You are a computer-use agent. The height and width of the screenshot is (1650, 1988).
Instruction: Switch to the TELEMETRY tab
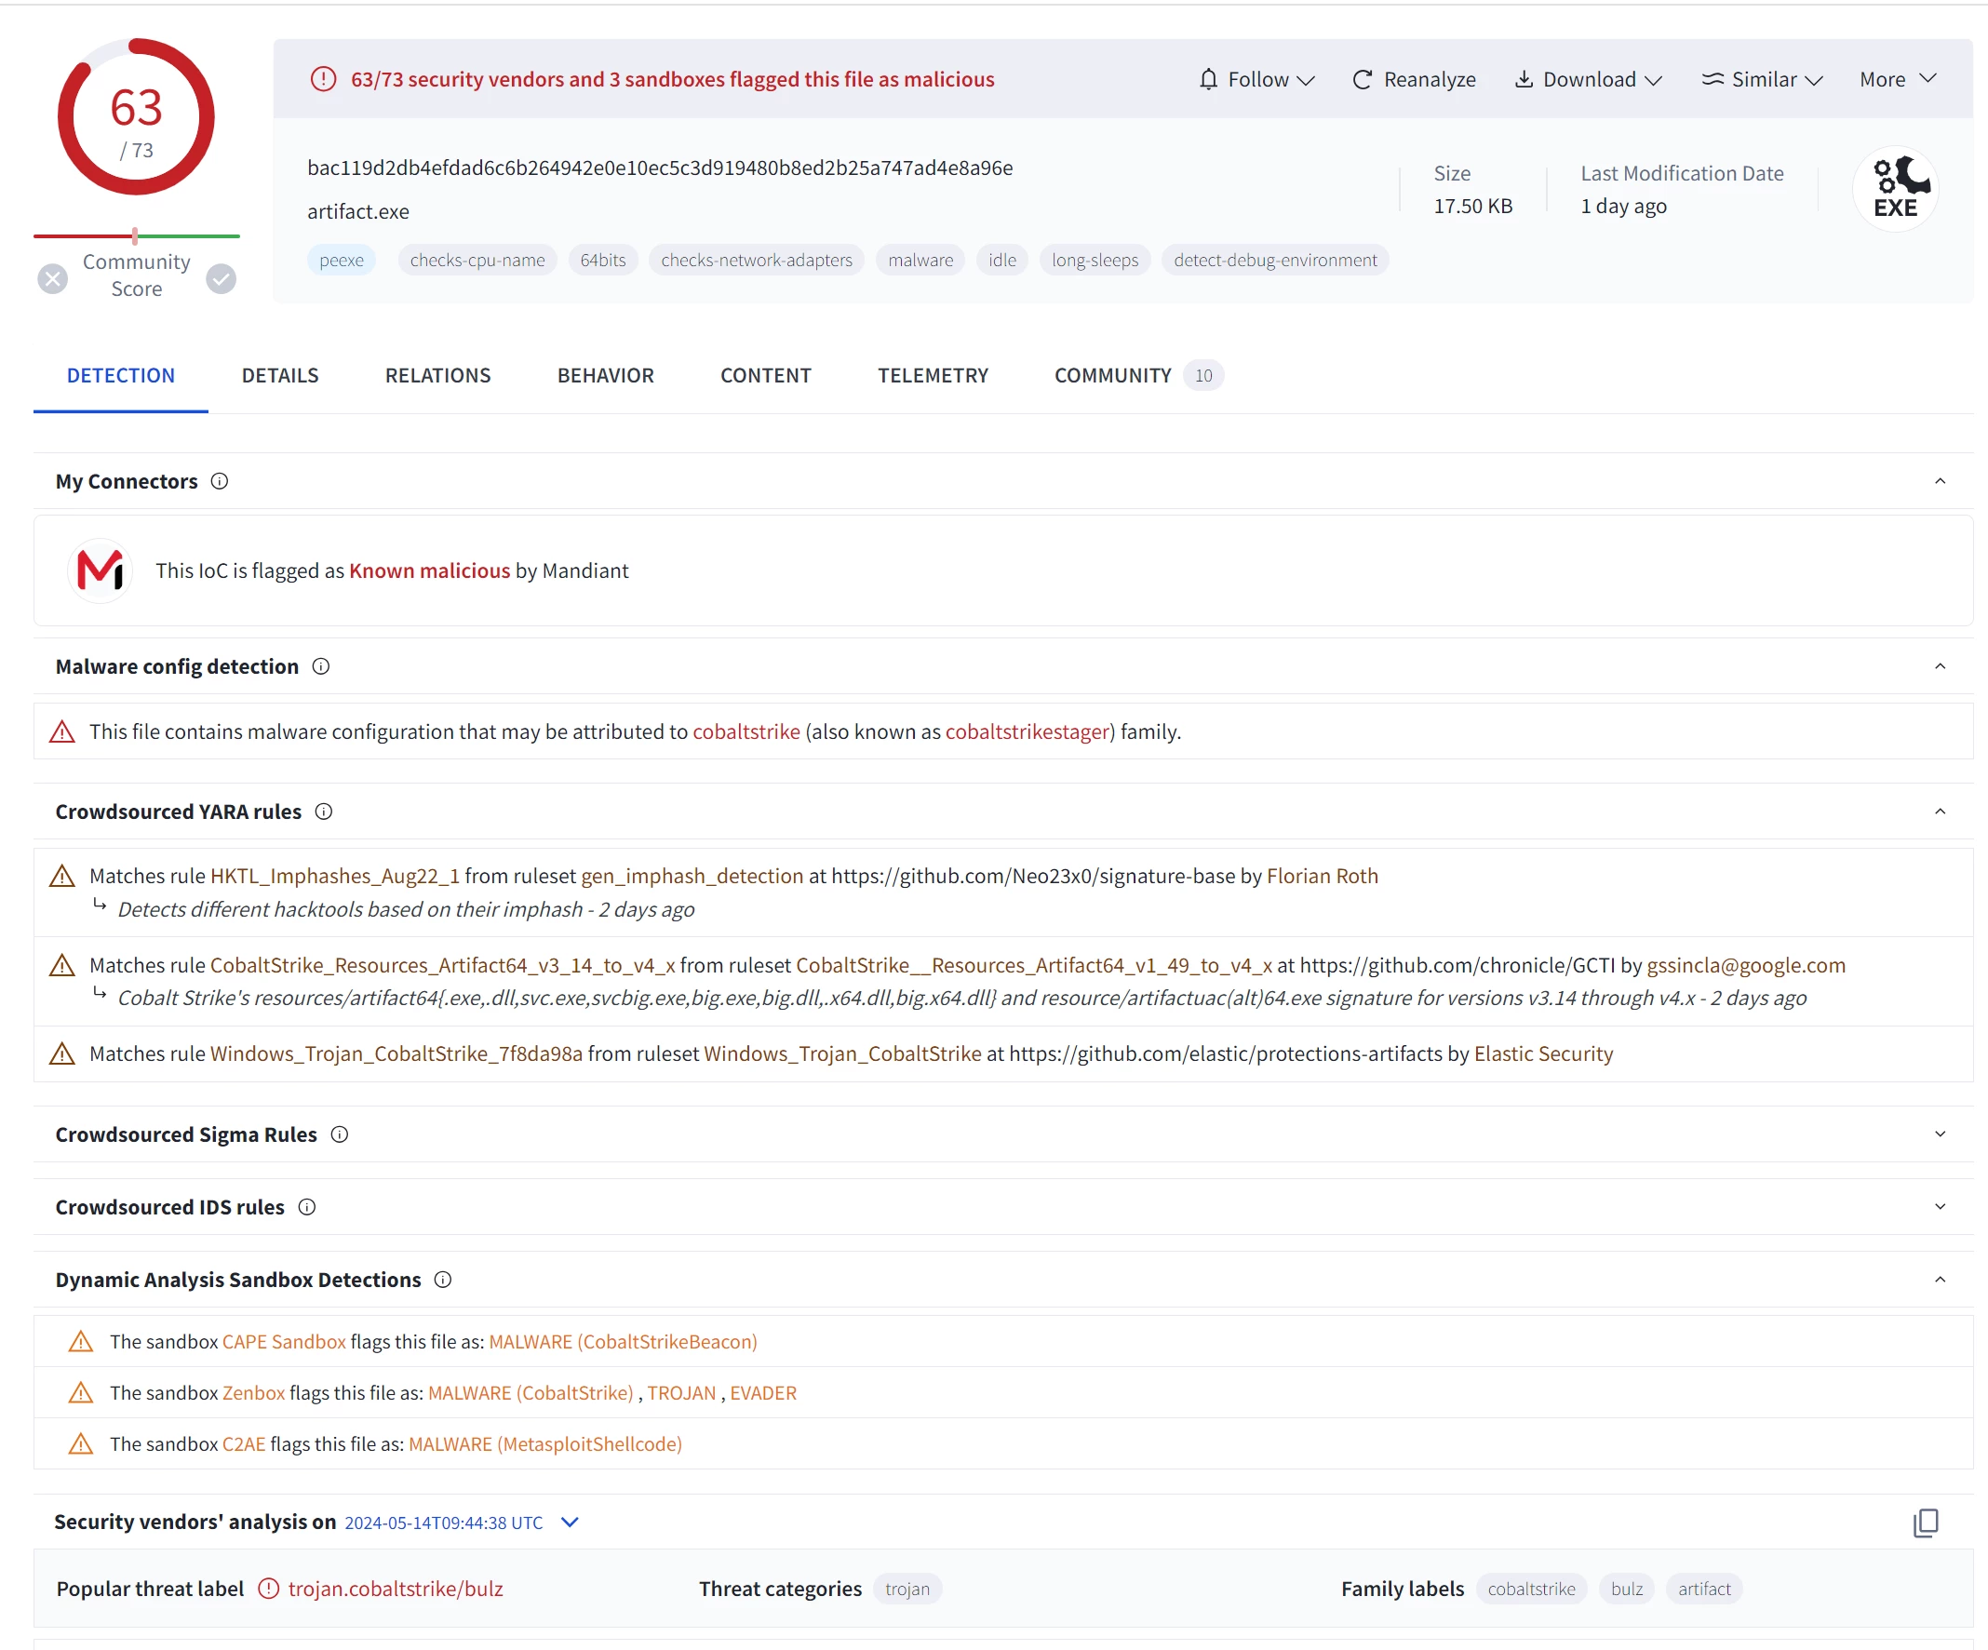click(934, 376)
